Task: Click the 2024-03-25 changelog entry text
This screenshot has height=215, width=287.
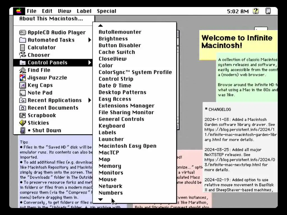Action: [x=240, y=160]
